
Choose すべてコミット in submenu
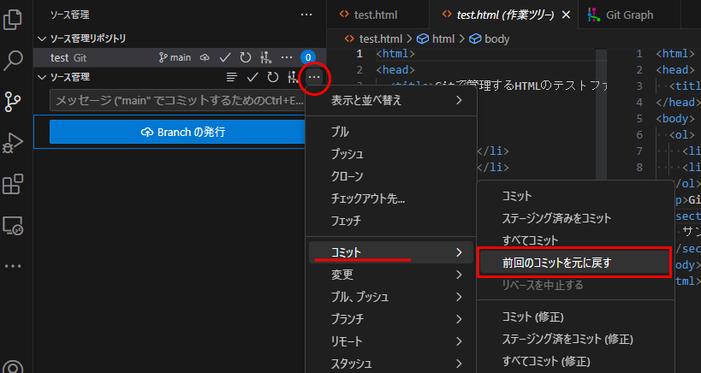[575, 240]
